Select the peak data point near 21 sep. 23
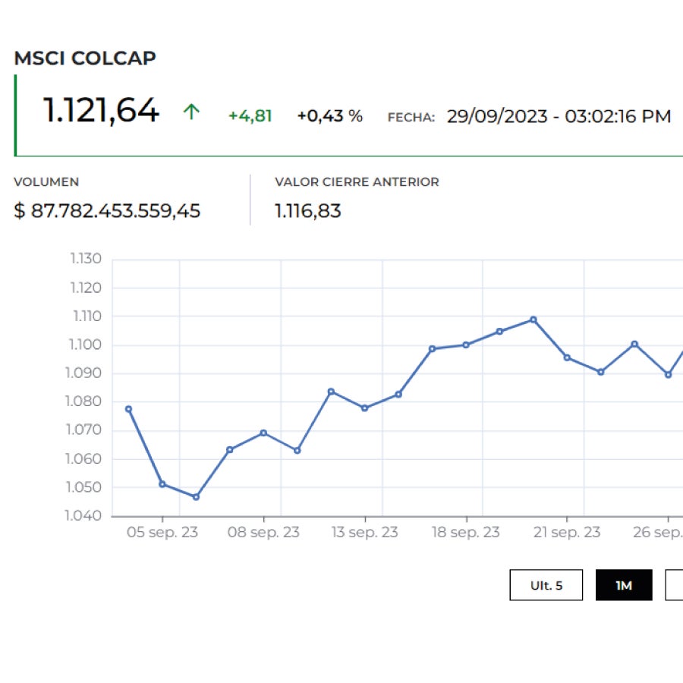683x683 pixels. point(533,319)
